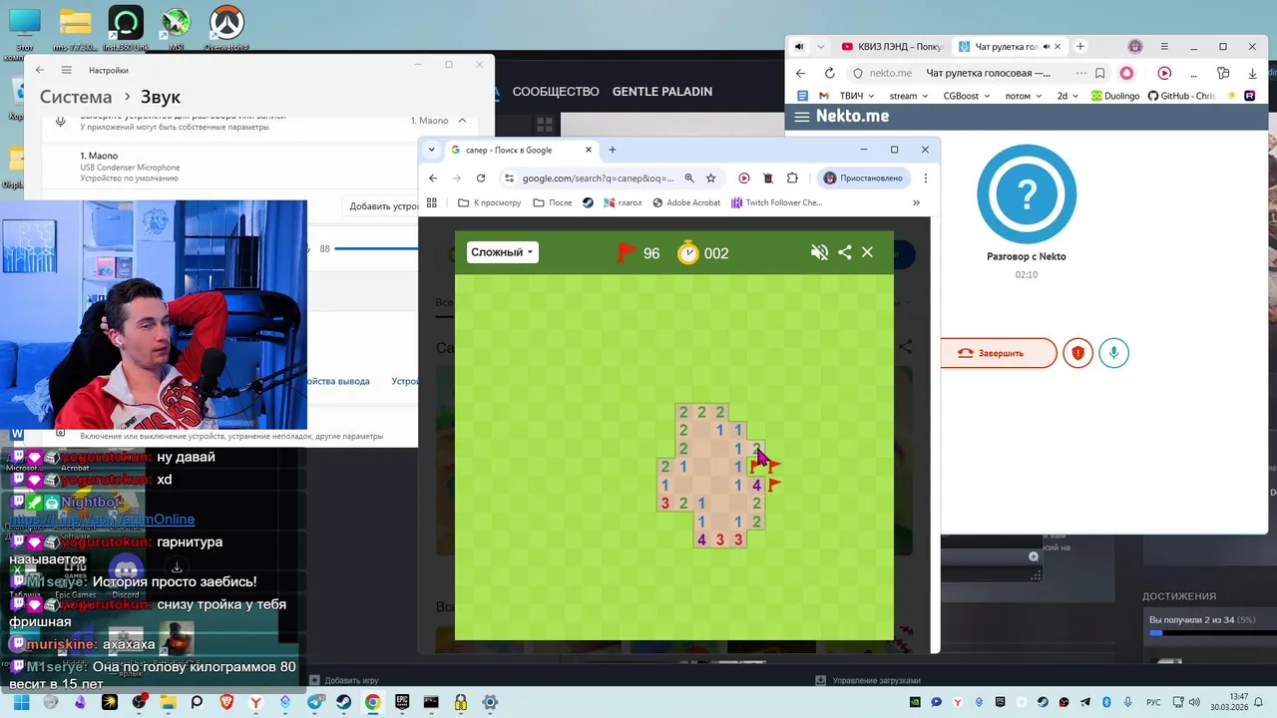Image resolution: width=1277 pixels, height=718 pixels.
Task: Open the Twitch Follower Che... bookmark
Action: [x=776, y=202]
